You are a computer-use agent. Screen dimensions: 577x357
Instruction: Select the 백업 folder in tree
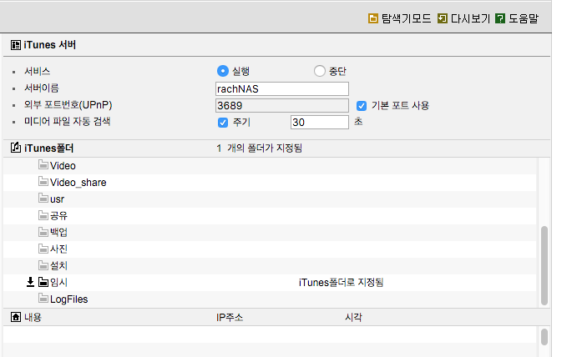tap(58, 233)
